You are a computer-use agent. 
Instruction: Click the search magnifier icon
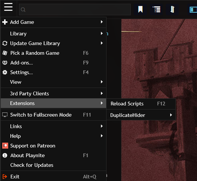[23, 10]
